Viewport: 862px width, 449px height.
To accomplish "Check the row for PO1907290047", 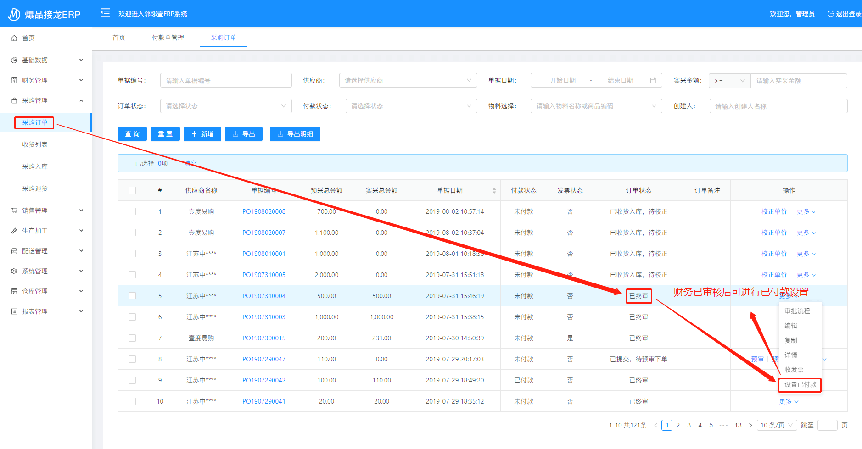I will [132, 359].
